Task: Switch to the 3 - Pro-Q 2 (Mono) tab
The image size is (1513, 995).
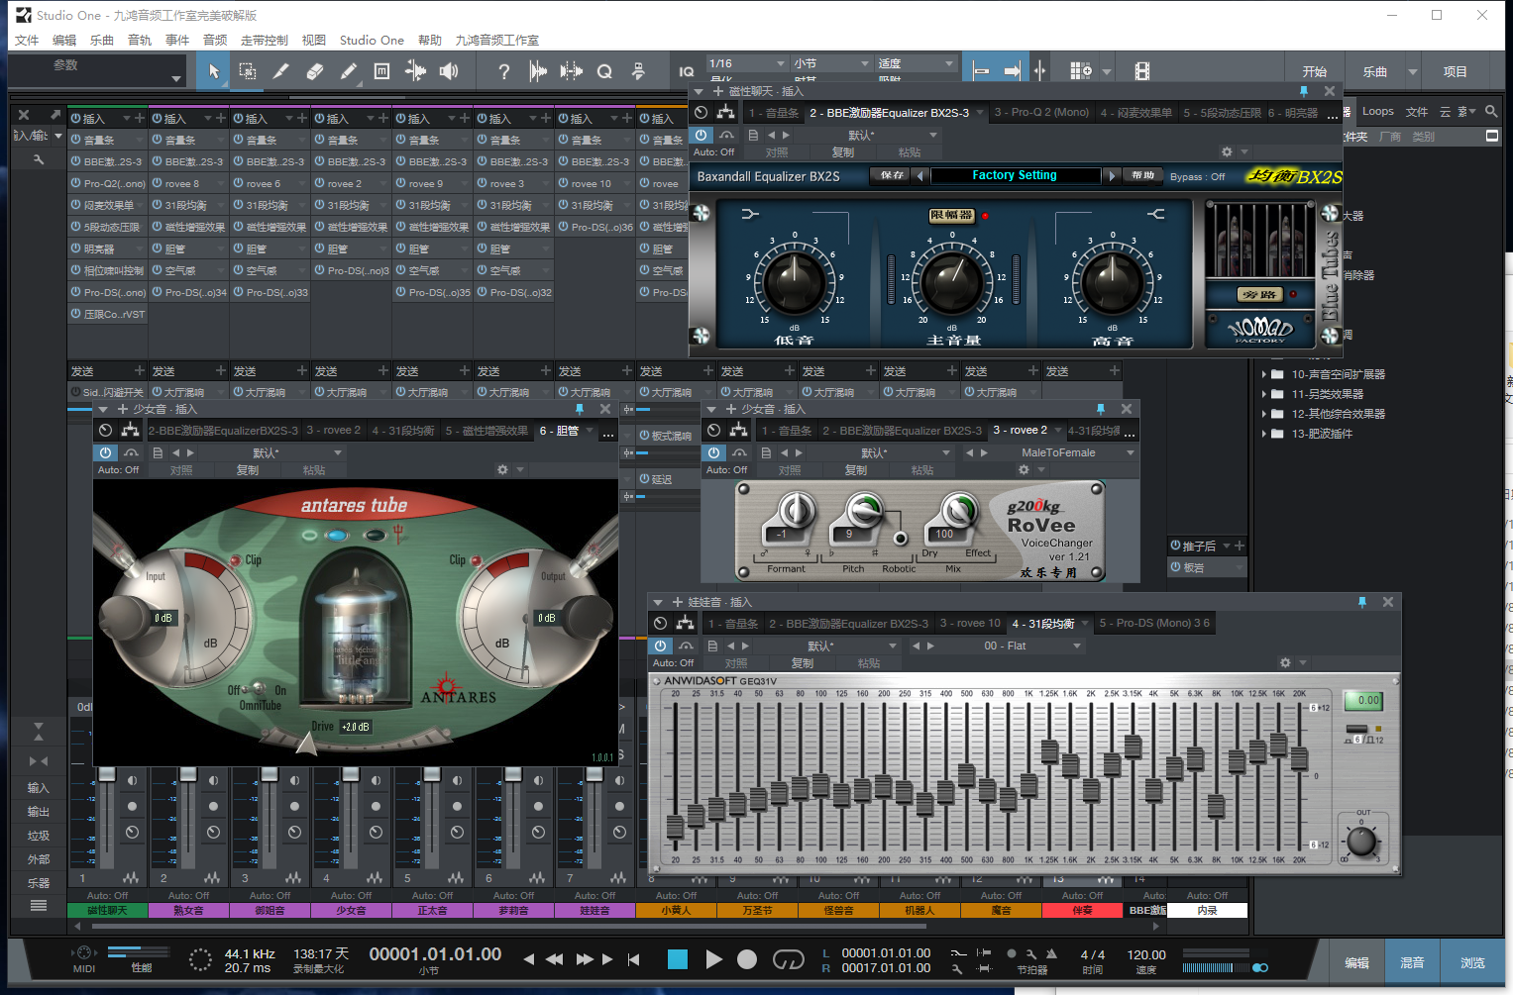Action: tap(1040, 113)
